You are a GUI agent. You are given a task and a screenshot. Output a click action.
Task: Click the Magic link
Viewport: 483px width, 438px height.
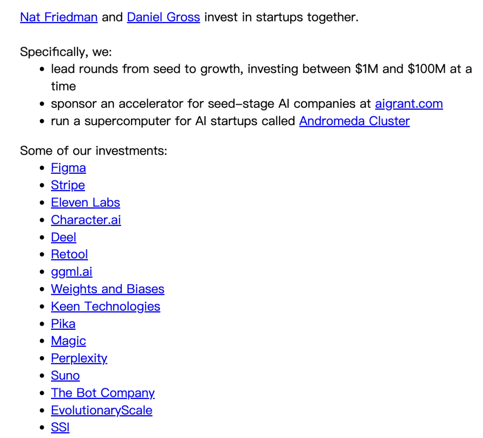[68, 341]
